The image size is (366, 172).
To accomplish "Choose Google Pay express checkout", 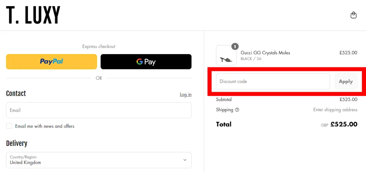I will pos(146,61).
